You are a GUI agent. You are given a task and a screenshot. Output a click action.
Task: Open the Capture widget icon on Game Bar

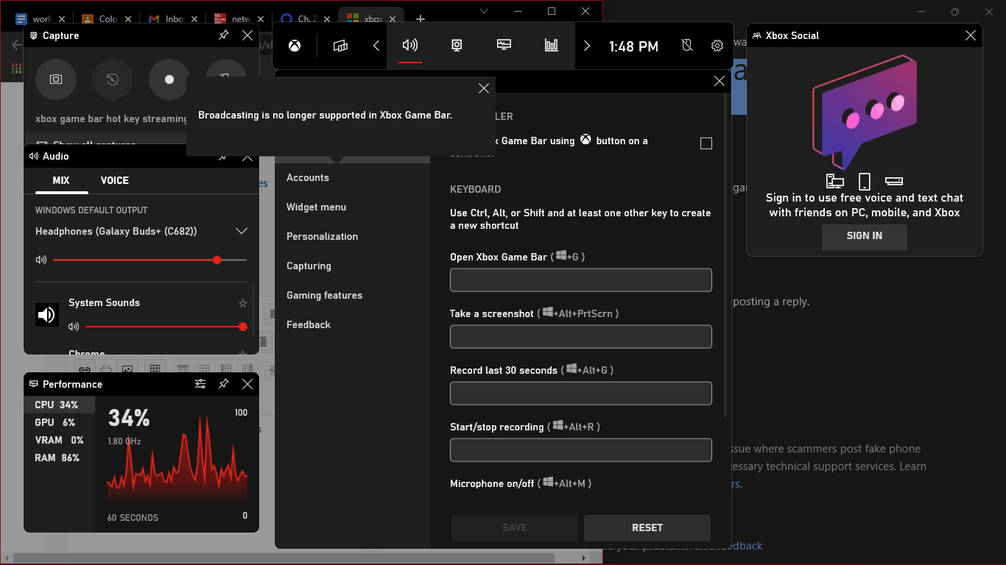(457, 46)
